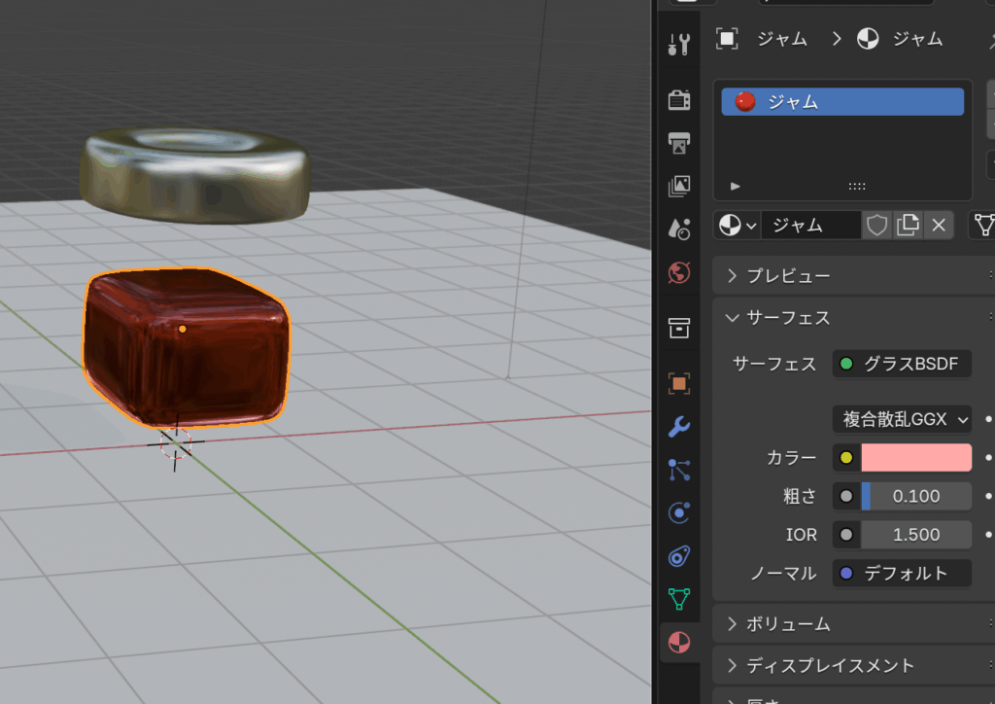This screenshot has height=704, width=995.
Task: Click the pink カラー color swatch
Action: [x=916, y=458]
